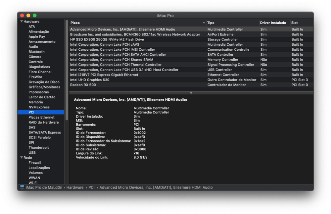
Task: Click Hardware in the bottom path bar
Action: tap(75, 187)
